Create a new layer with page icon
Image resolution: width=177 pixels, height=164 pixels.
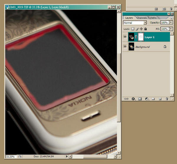[x=160, y=99]
